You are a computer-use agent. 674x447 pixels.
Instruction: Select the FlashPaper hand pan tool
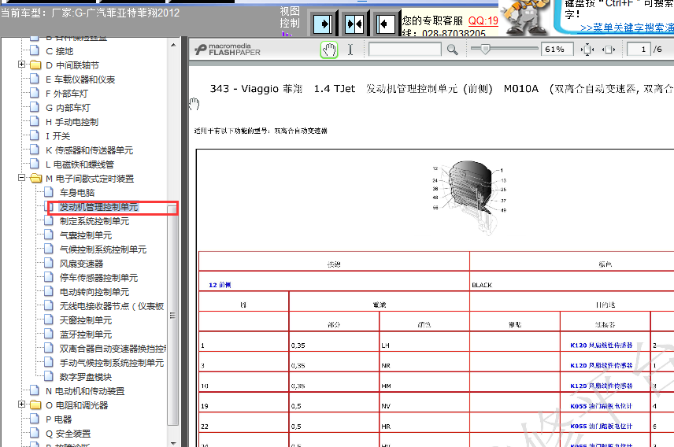point(329,50)
